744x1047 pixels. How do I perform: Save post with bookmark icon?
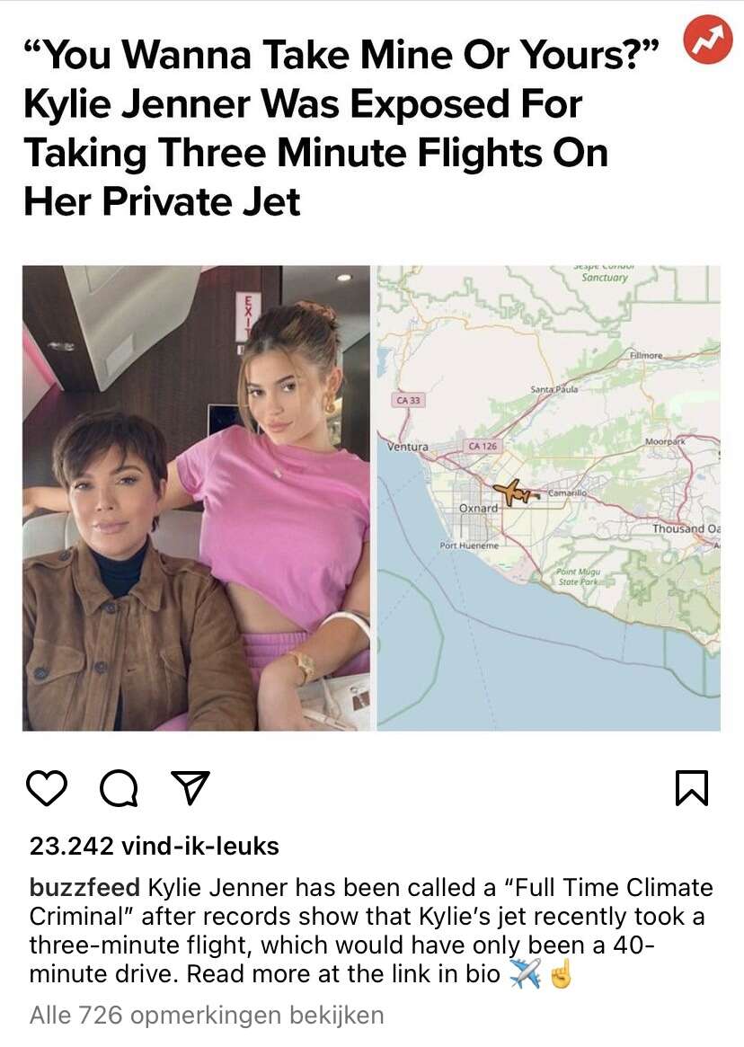pyautogui.click(x=691, y=788)
